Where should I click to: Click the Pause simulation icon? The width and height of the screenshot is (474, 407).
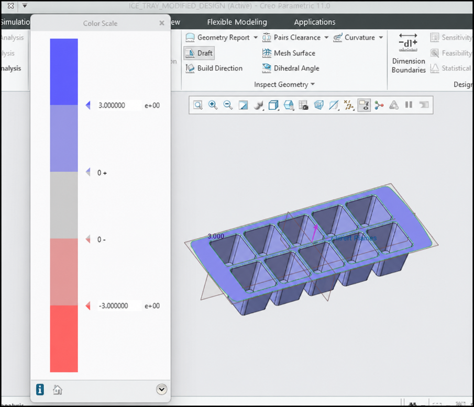tap(409, 105)
